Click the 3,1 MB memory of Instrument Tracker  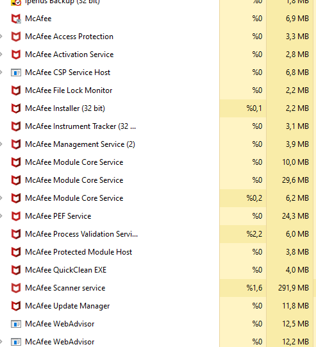(x=297, y=126)
